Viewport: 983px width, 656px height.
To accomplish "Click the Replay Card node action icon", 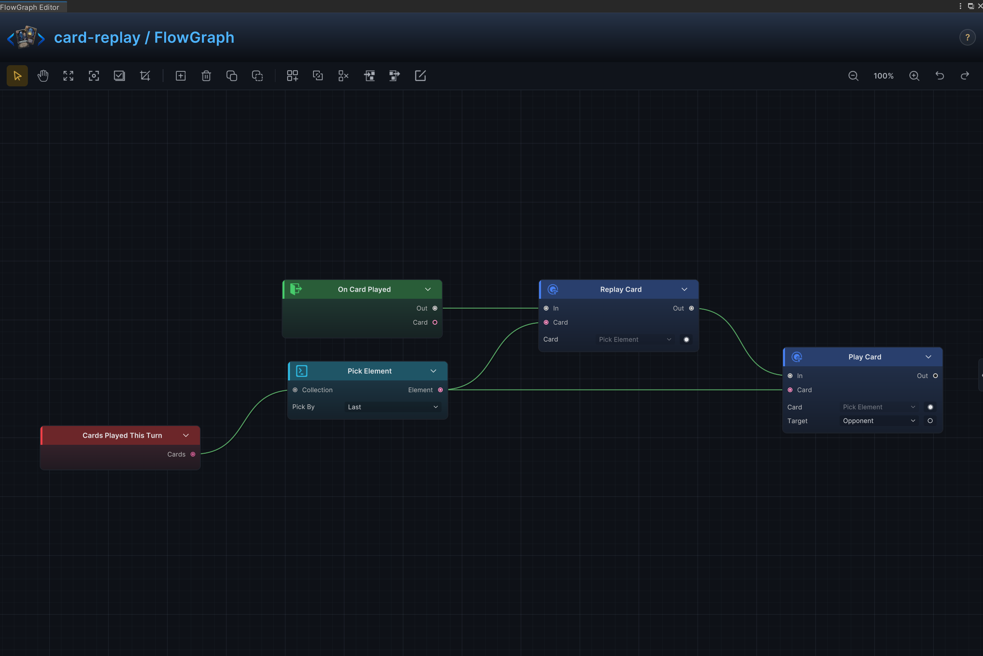I will (x=553, y=289).
